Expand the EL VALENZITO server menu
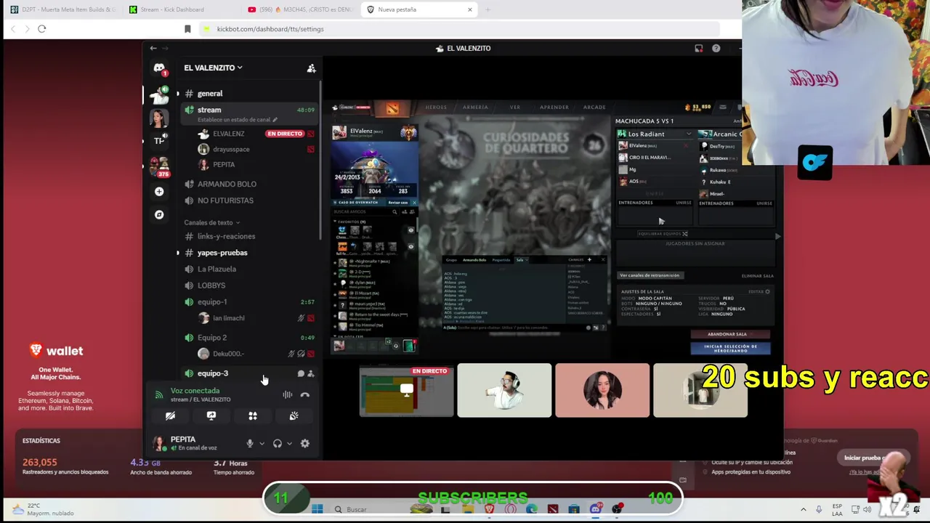The image size is (930, 523). pos(213,68)
